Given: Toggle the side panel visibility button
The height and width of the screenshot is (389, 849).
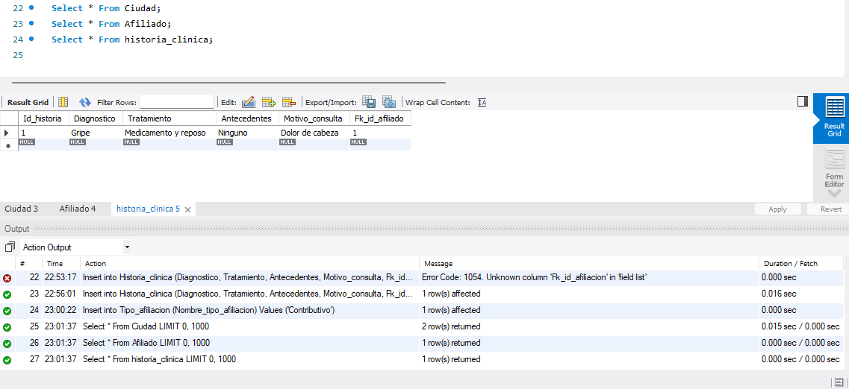Looking at the screenshot, I should coord(803,101).
